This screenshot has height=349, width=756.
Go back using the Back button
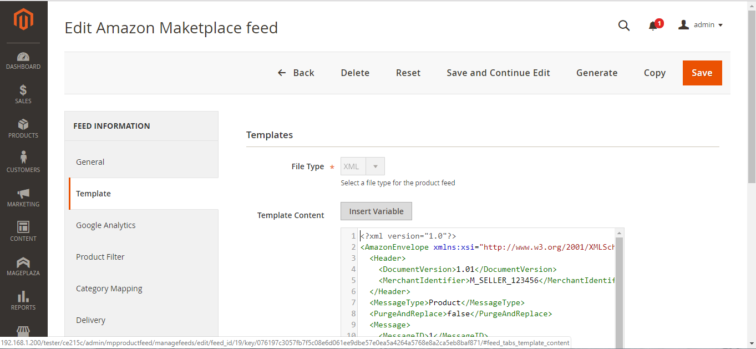point(296,73)
